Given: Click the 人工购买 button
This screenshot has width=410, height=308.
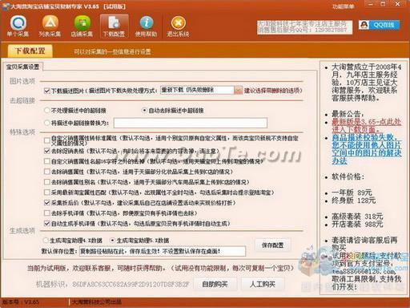Looking at the screenshot, I should click(x=263, y=284).
